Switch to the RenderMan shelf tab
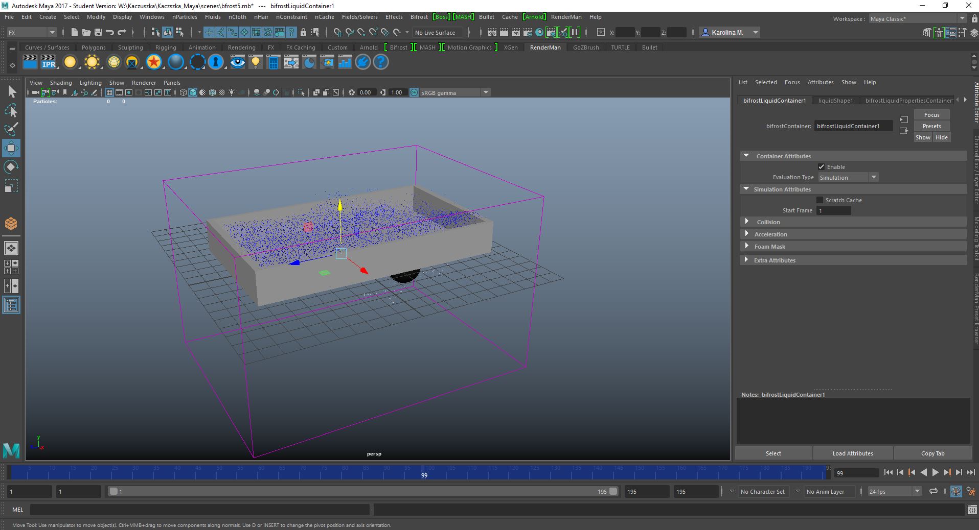Viewport: 979px width, 530px height. 545,47
